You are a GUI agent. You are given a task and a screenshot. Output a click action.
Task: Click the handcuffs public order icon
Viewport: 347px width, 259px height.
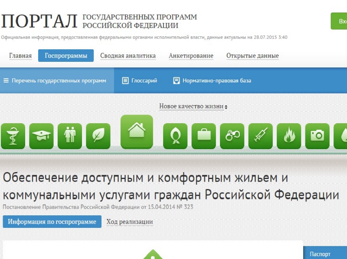point(232,136)
